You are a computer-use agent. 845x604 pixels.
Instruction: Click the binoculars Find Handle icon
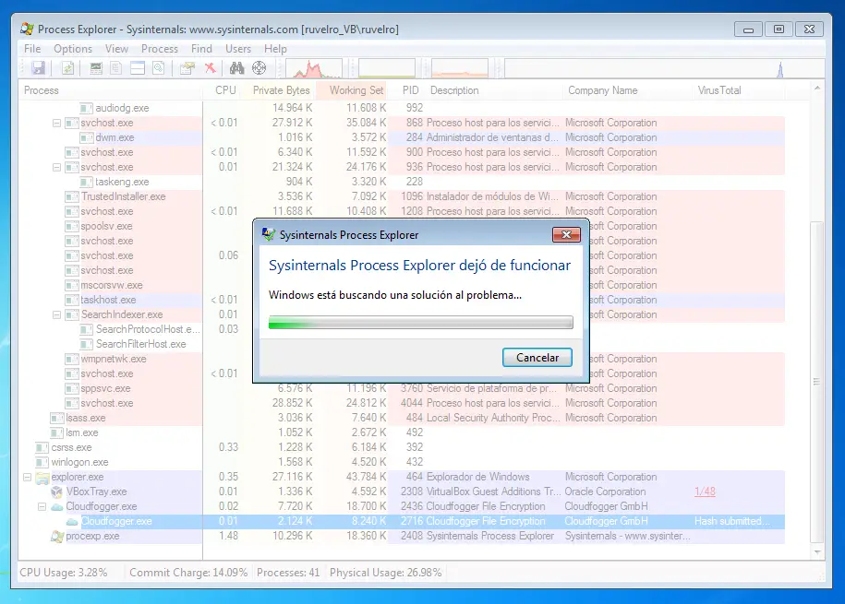[x=236, y=68]
